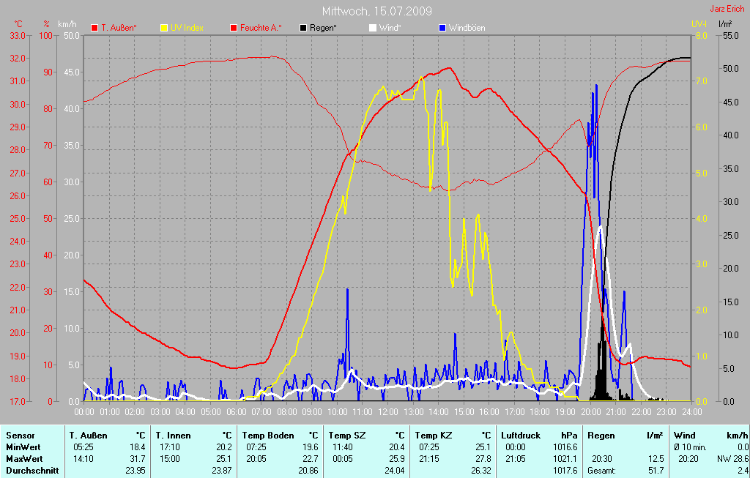This screenshot has height=478, width=750.
Task: Click the blue Windböen legend swatch
Action: pos(442,28)
